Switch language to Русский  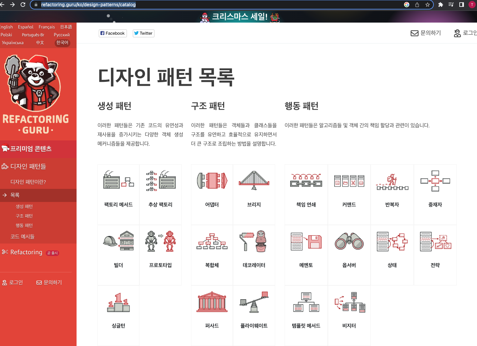62,35
